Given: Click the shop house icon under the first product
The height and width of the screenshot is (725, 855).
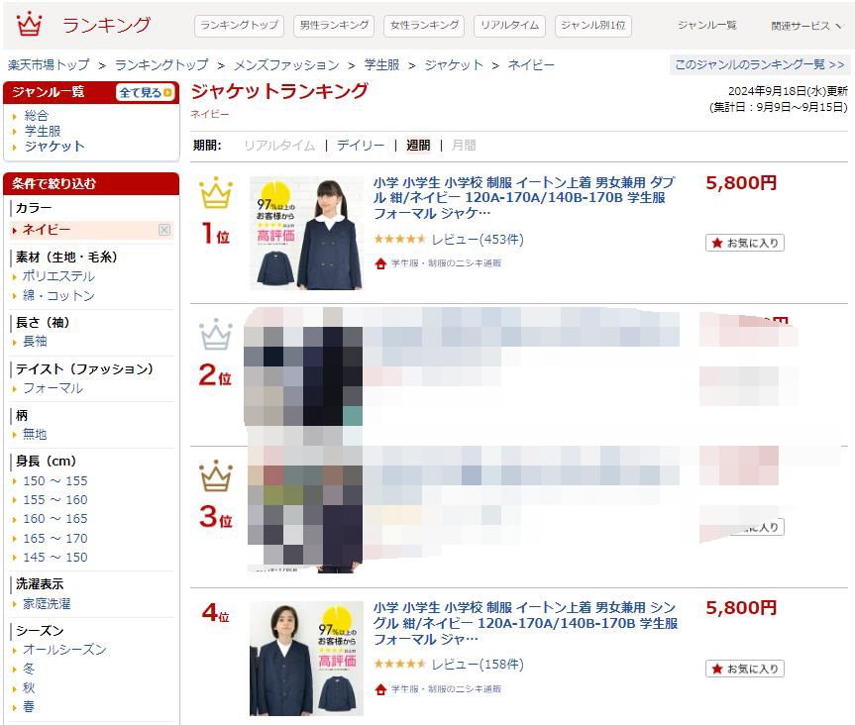Looking at the screenshot, I should point(380,263).
